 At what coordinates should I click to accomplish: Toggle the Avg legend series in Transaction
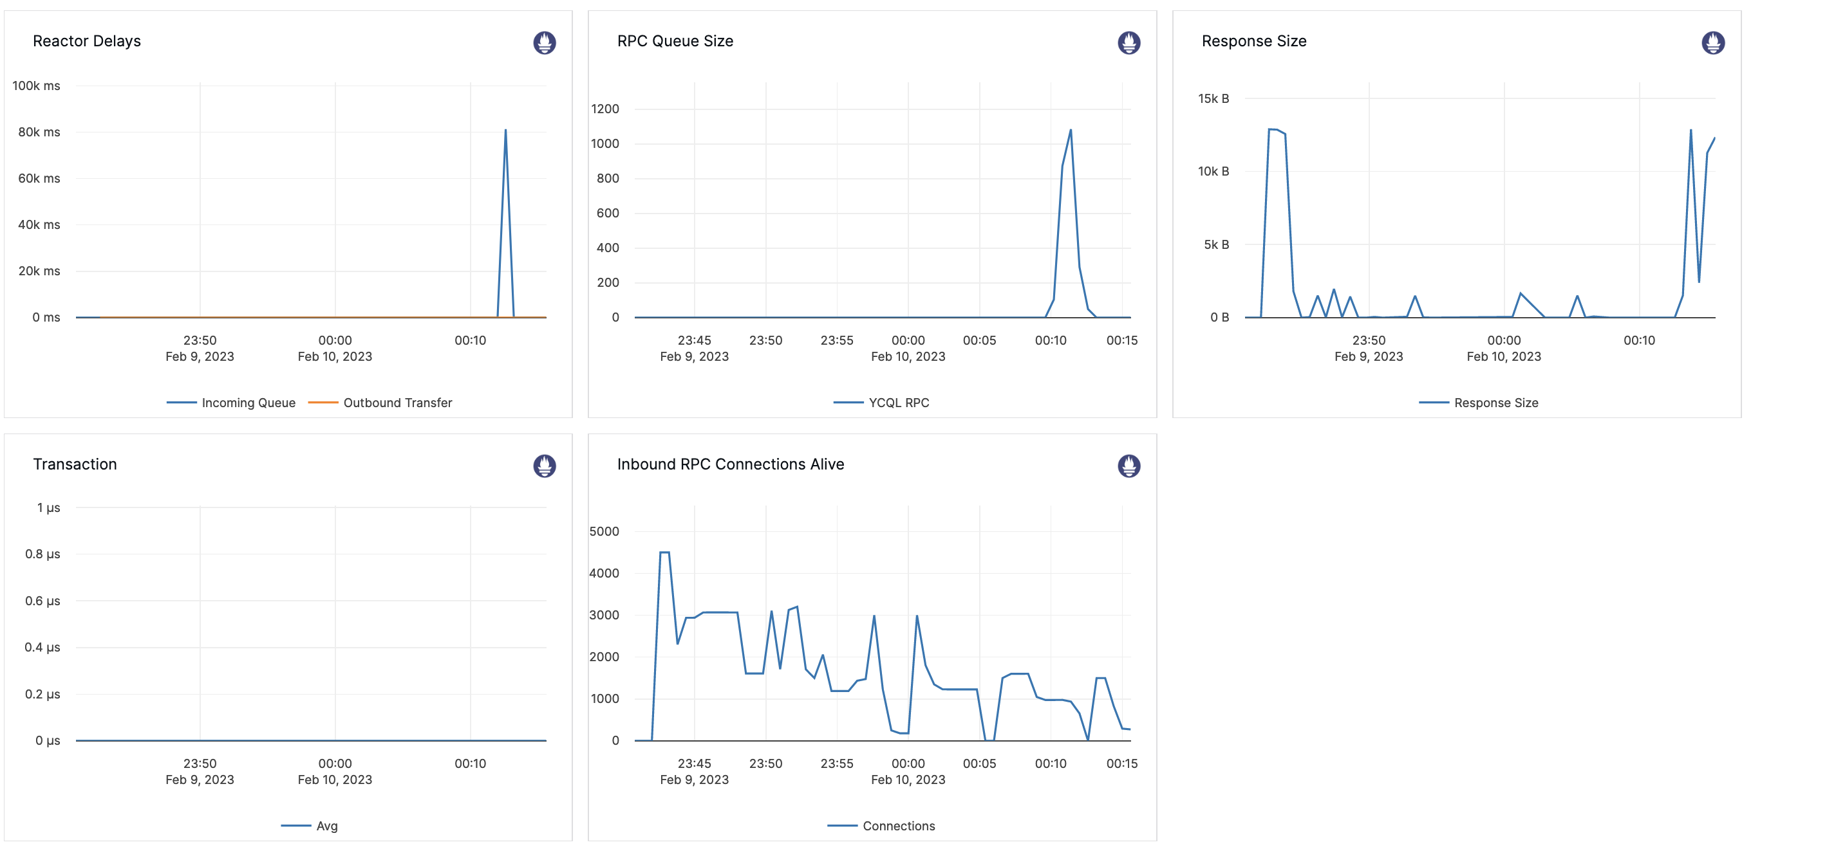click(x=309, y=826)
